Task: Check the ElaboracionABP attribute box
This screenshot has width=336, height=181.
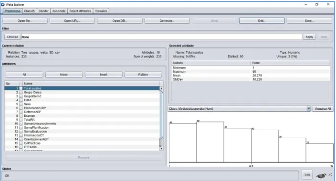Action: tap(21, 108)
